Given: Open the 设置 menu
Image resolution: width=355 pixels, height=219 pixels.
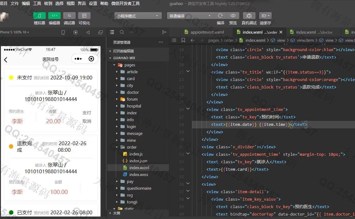Looking at the screenshot, I should (x=93, y=3).
